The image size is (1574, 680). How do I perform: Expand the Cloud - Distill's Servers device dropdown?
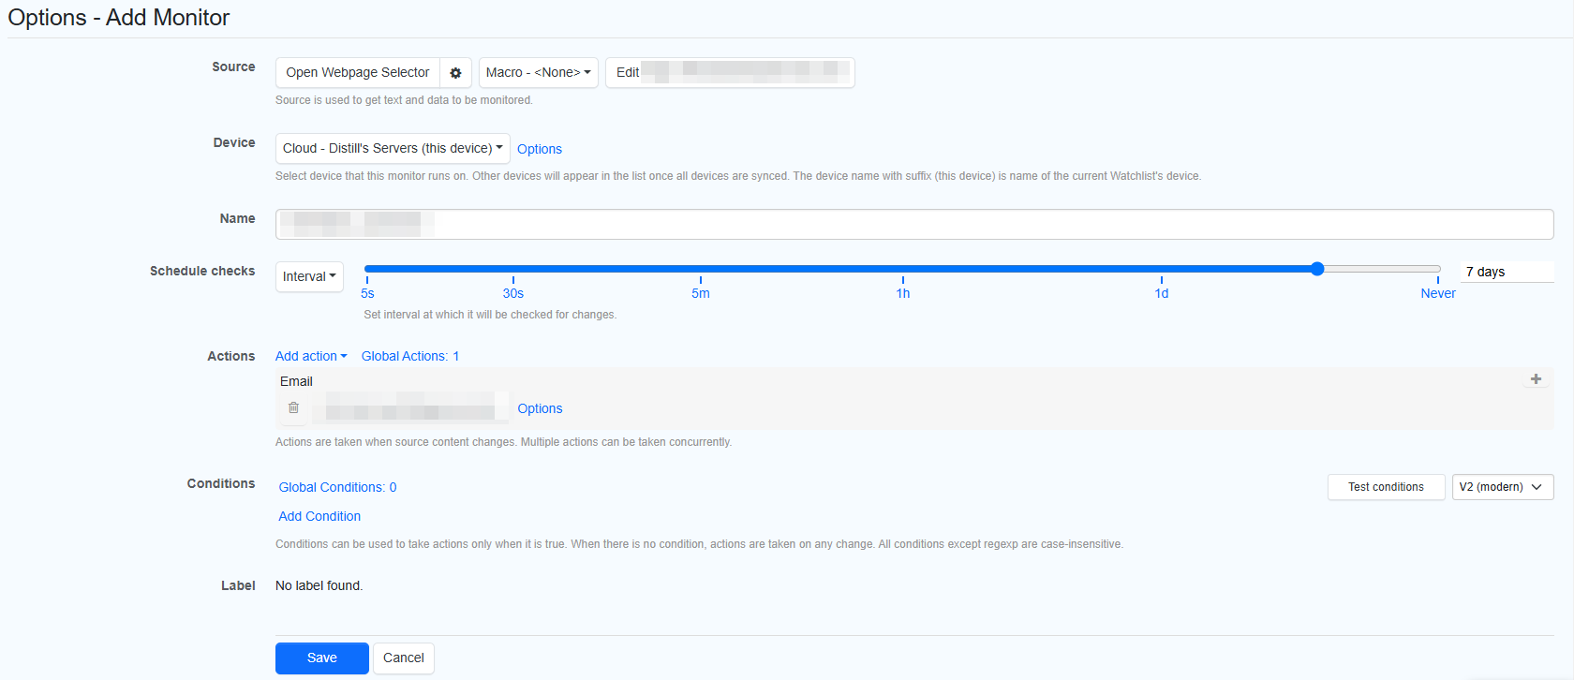pos(393,149)
